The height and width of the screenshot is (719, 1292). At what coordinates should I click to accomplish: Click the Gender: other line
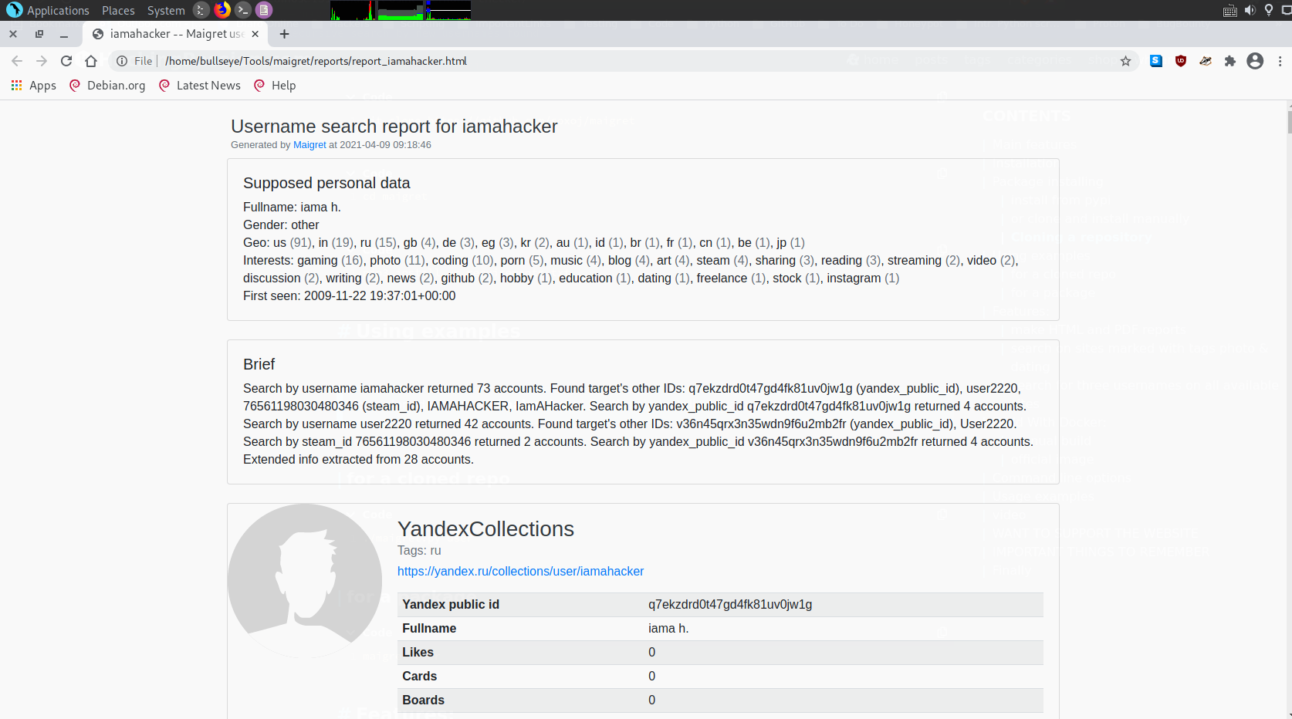coord(281,224)
